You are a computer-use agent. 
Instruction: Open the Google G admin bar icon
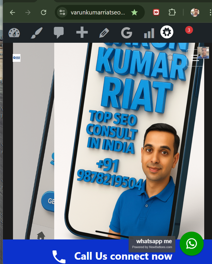(126, 33)
